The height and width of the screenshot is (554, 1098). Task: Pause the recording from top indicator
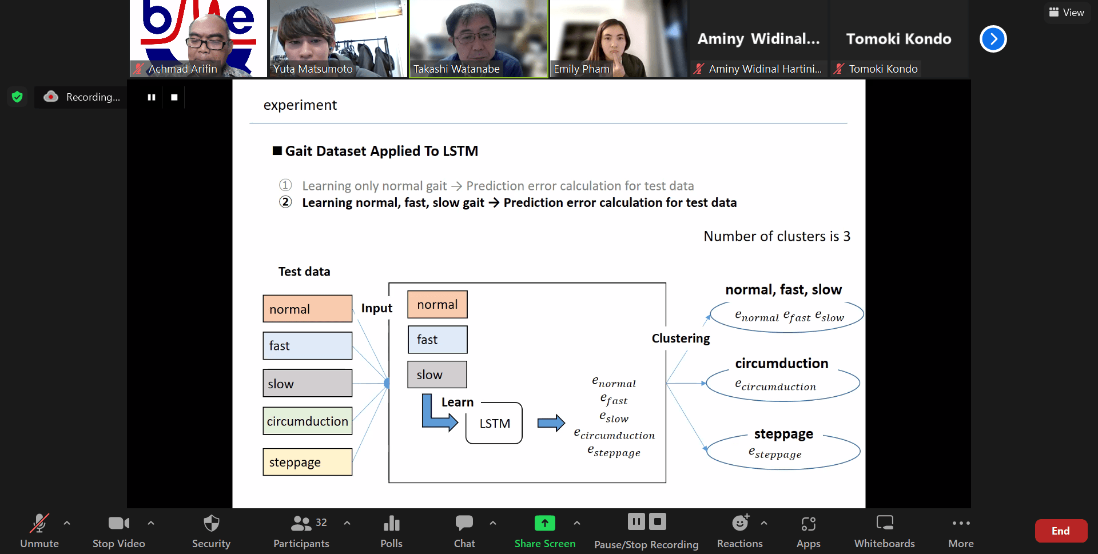coord(152,97)
